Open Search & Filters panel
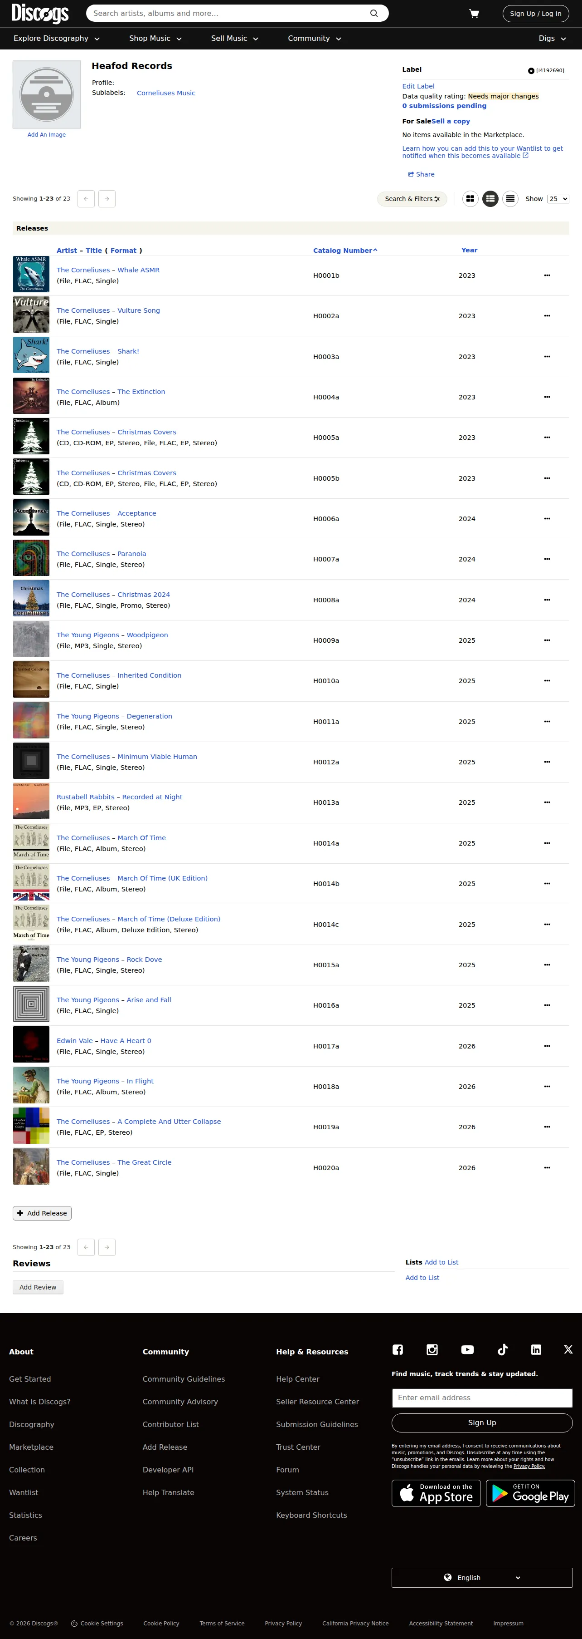Screen dimensions: 582x1639 point(412,199)
